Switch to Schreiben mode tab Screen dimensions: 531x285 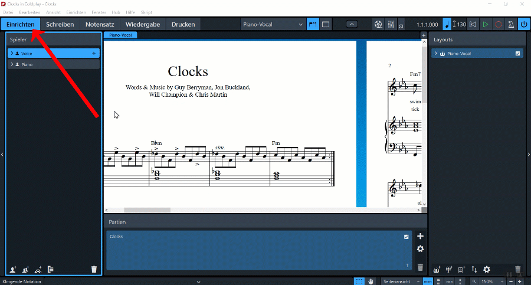60,24
